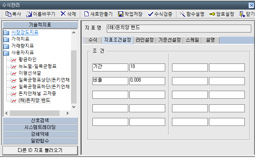
Task: Open 암호설정 password settings key icon
Action: (212, 14)
